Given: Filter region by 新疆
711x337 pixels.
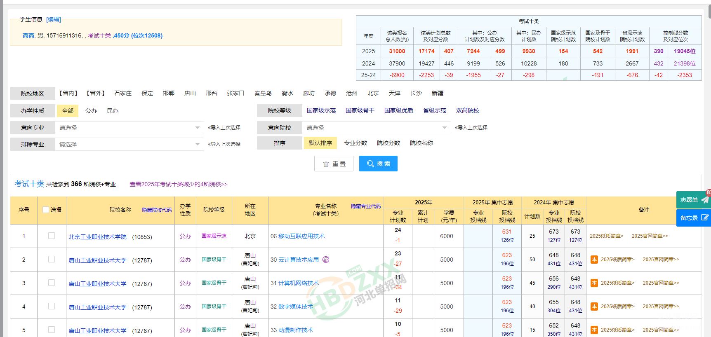Looking at the screenshot, I should [x=438, y=93].
